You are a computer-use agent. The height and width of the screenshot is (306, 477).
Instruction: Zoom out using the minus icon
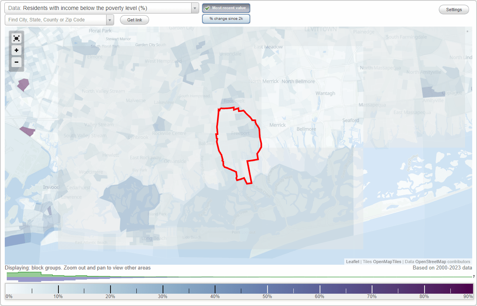pyautogui.click(x=16, y=62)
